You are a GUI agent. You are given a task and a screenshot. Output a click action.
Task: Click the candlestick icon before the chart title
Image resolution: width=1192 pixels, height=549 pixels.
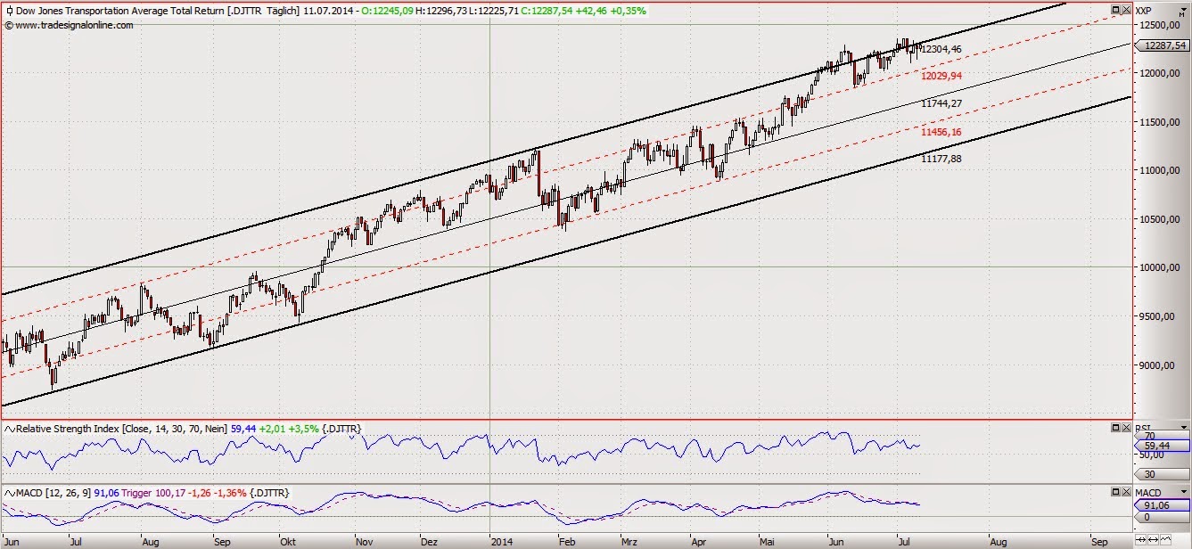coord(8,11)
